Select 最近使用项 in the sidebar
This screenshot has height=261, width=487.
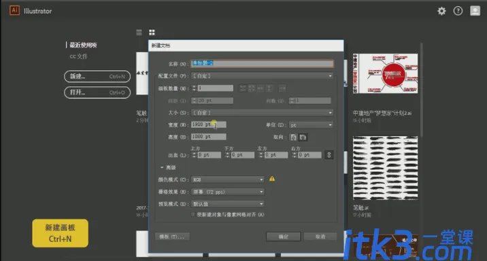[83, 45]
